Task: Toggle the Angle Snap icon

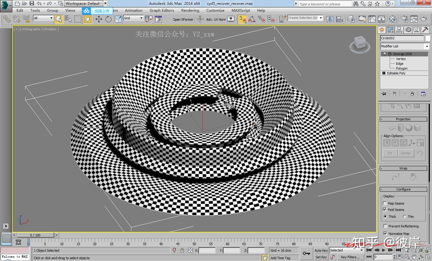Action: click(x=252, y=19)
